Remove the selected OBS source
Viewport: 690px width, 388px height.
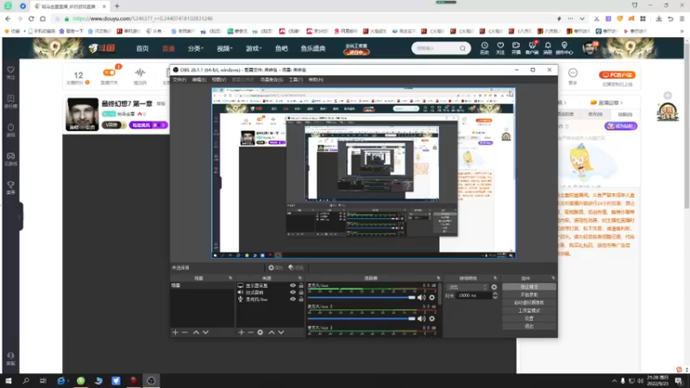coord(250,333)
